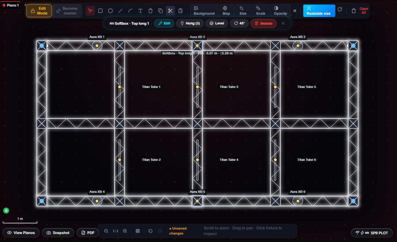Click the Hung (3) button
This screenshot has width=397, height=242.
coord(190,23)
